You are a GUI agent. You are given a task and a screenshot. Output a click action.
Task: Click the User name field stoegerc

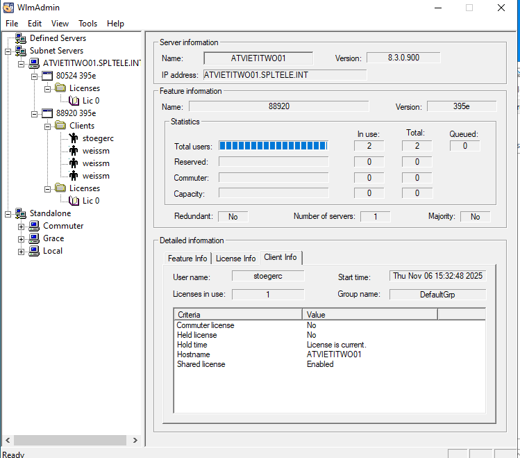click(x=268, y=276)
